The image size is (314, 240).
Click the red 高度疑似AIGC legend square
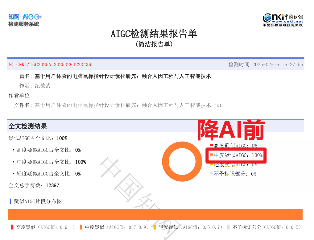click(211, 144)
